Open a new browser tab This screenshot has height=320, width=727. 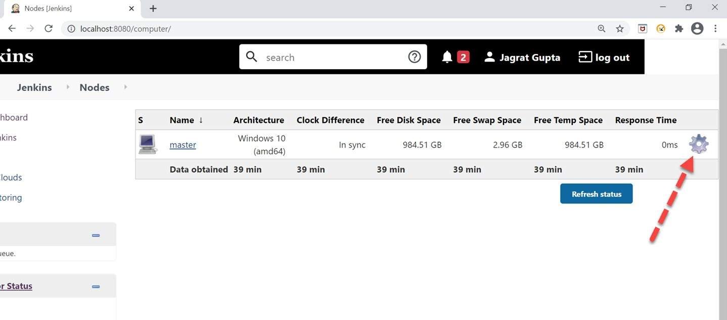click(153, 9)
